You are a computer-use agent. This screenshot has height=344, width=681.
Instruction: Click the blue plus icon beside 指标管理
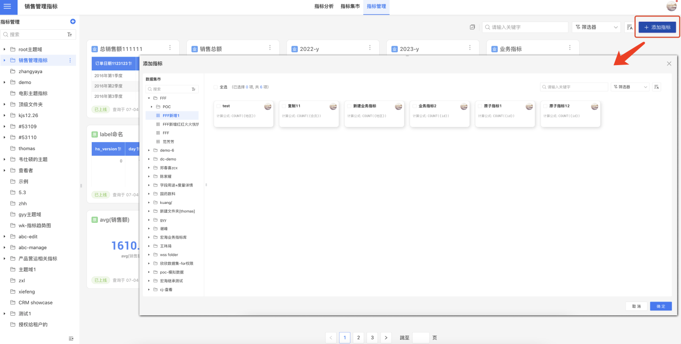click(x=72, y=22)
